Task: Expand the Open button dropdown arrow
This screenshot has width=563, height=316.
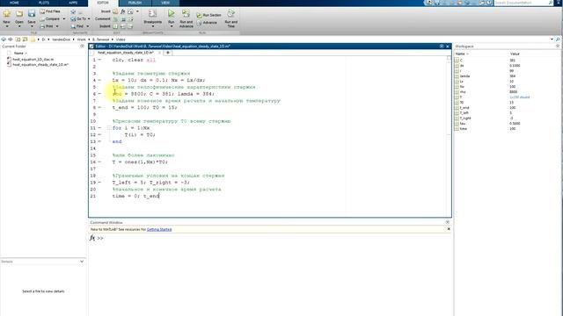Action: (x=19, y=26)
